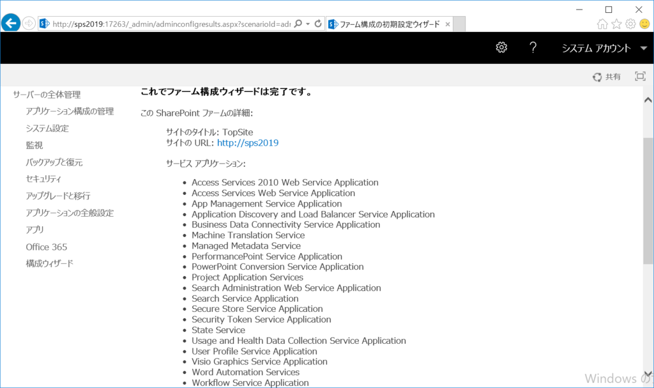Open セキュリティ in the sidebar

tap(43, 179)
